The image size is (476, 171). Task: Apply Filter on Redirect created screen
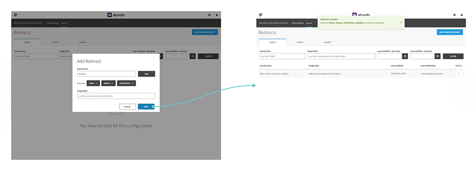point(453,56)
